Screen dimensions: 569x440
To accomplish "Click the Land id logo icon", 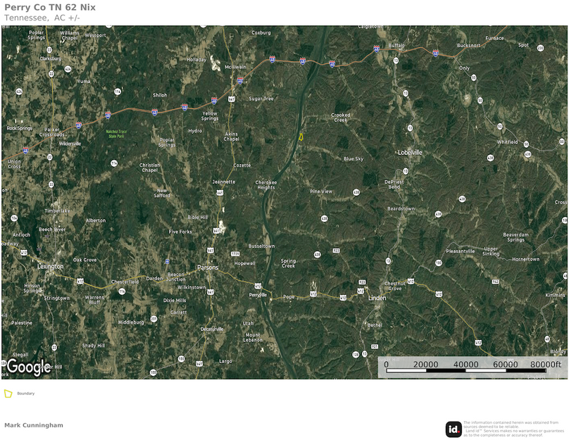I will 454,429.
